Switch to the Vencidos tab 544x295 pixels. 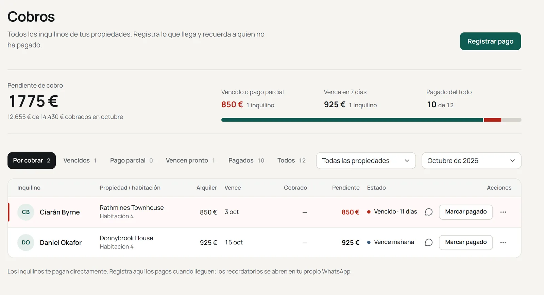click(80, 161)
